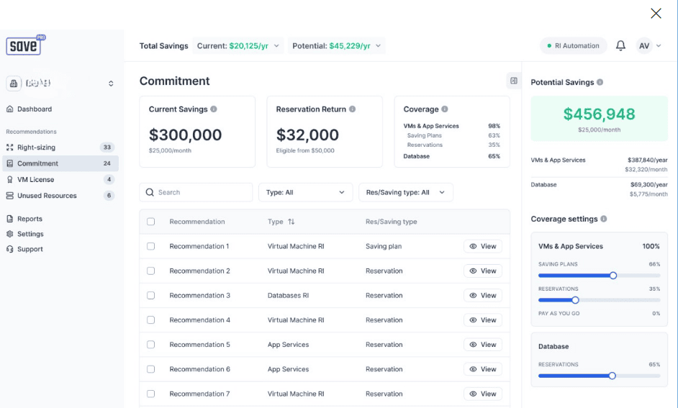Click the Saving Plans slider handle
Screen dimensions: 678x408
pyautogui.click(x=613, y=276)
